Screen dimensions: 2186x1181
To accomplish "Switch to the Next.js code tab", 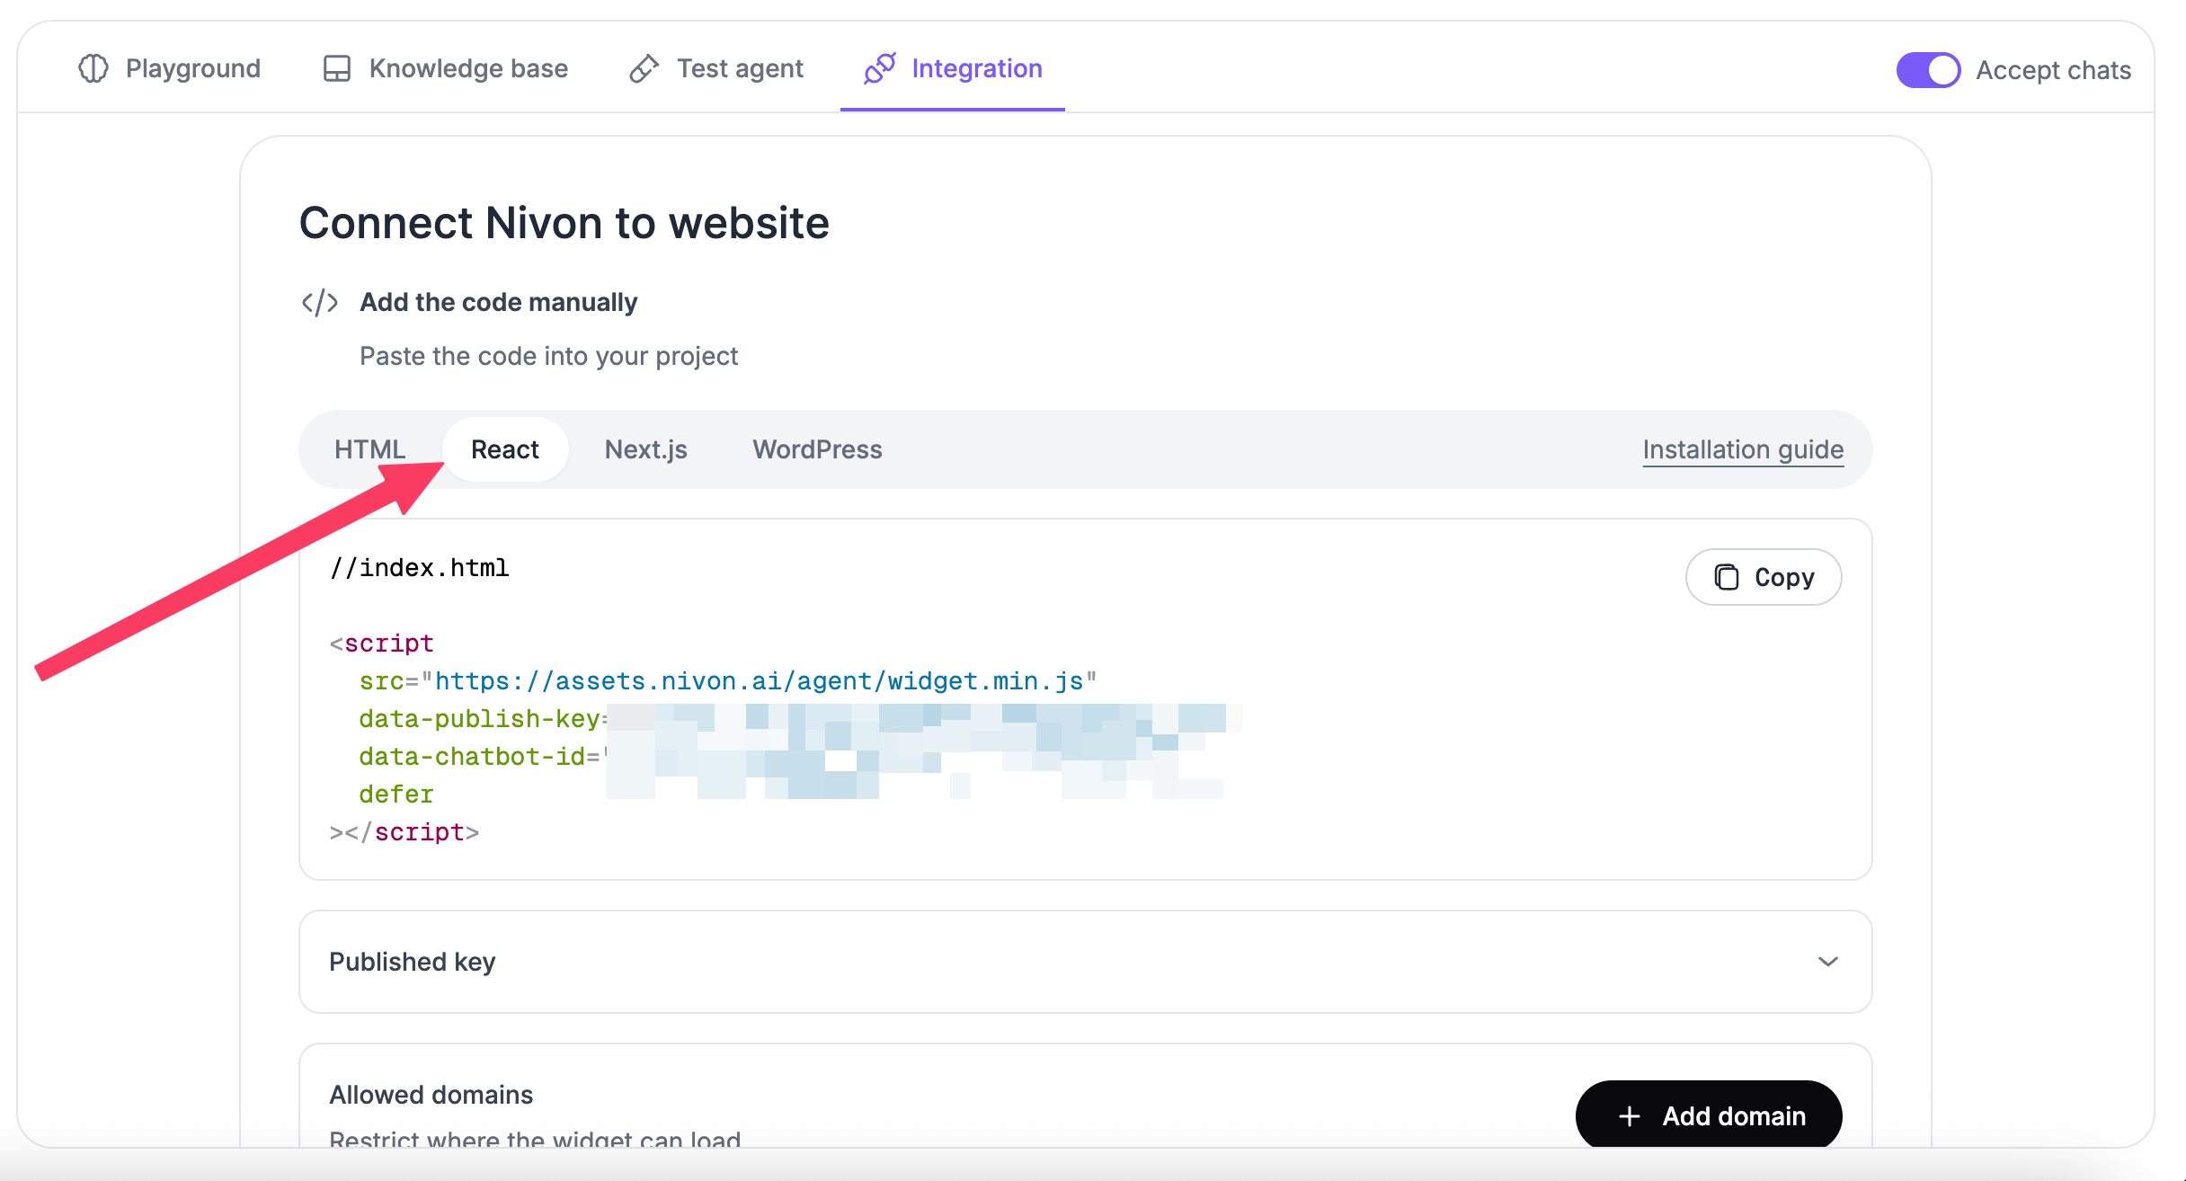I will (646, 449).
